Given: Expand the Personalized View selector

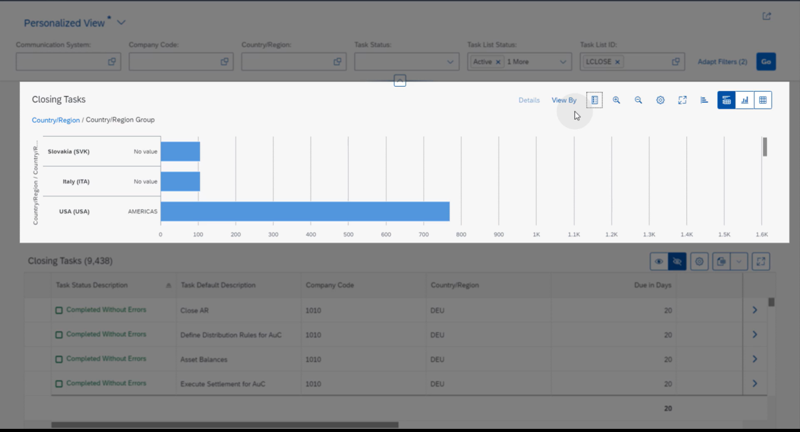Looking at the screenshot, I should [x=121, y=21].
